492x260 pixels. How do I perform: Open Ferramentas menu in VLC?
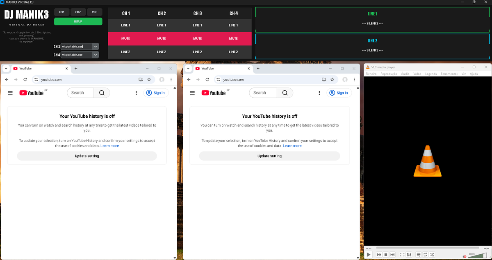tap(449, 74)
